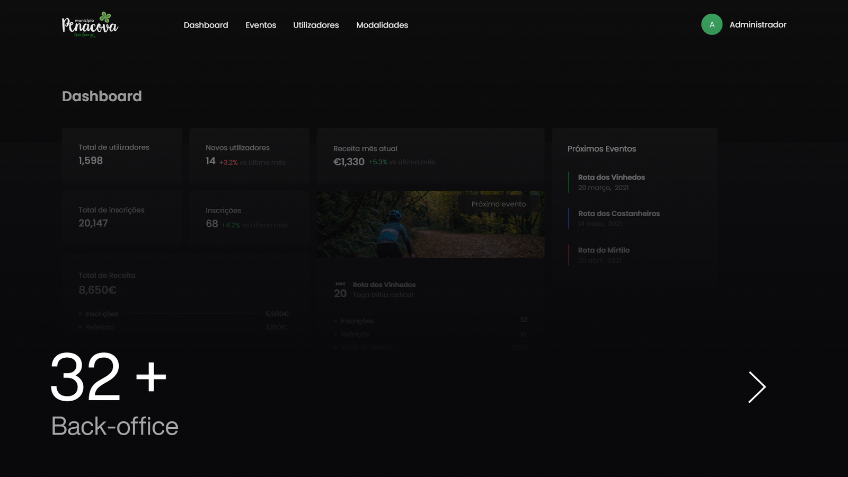Viewport: 848px width, 477px height.
Task: Open the Rota dos Castanheiros event link
Action: (x=619, y=213)
